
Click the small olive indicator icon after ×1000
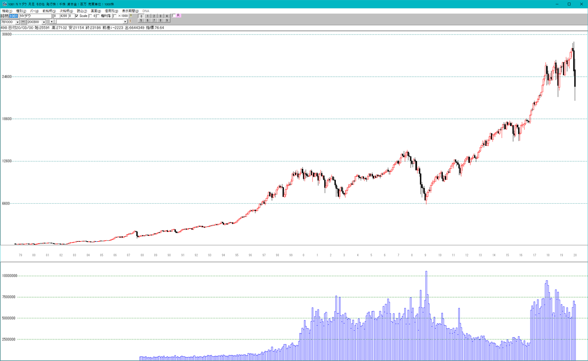click(131, 16)
